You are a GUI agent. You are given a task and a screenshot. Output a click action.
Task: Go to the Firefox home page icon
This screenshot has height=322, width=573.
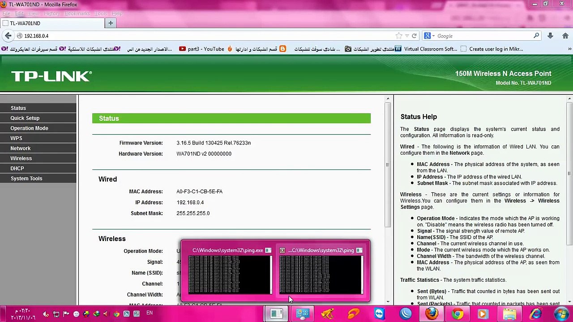click(565, 36)
